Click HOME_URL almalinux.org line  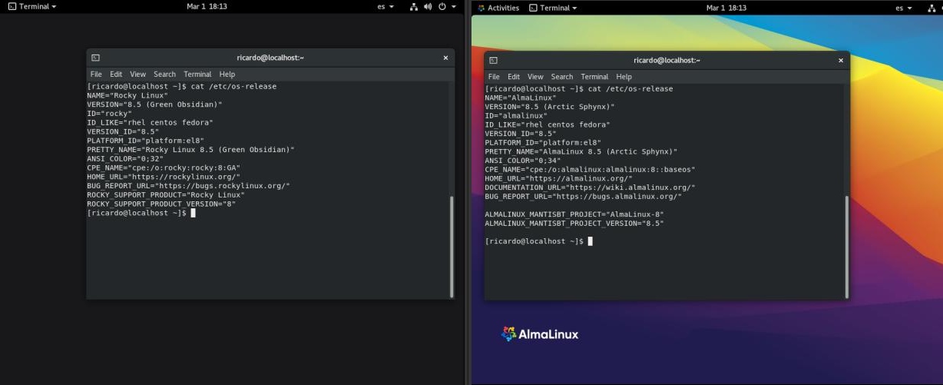click(x=559, y=179)
